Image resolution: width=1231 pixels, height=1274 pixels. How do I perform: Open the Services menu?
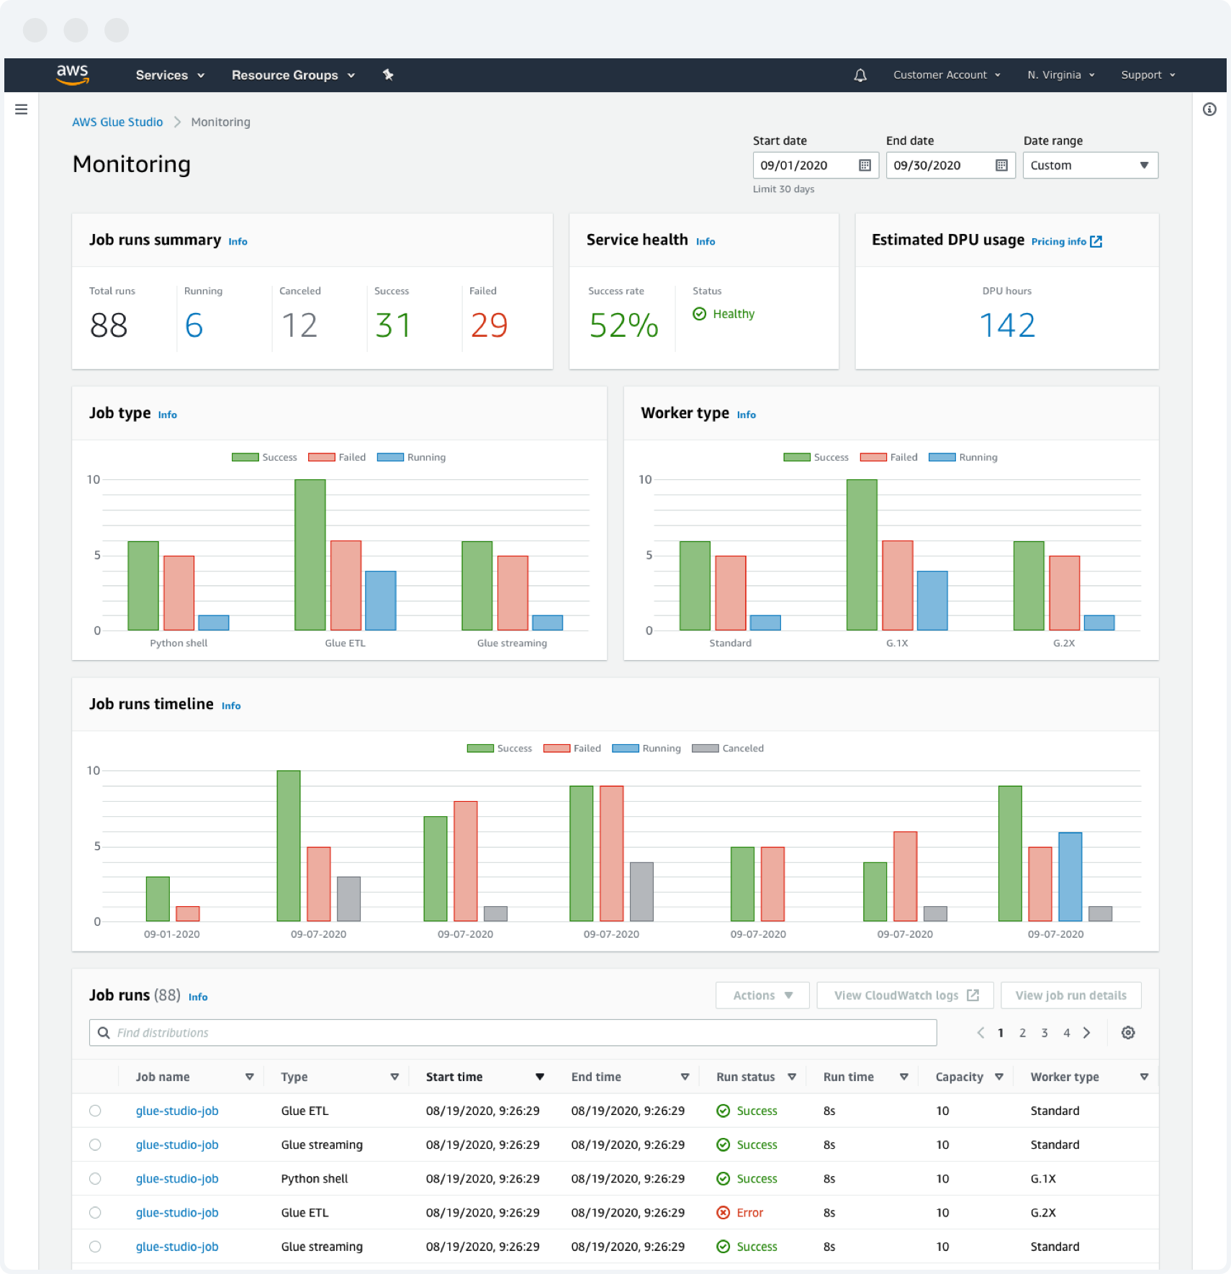[170, 75]
